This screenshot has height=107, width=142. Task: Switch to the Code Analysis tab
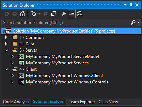pyautogui.click(x=16, y=102)
